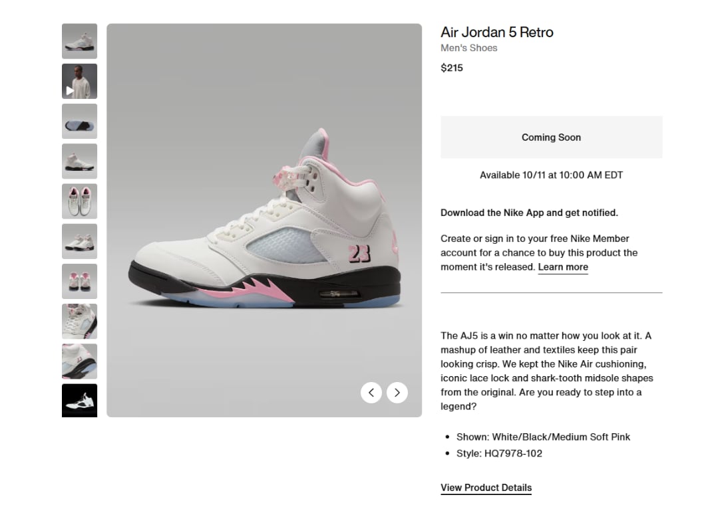Click the previous image arrow button

(x=371, y=393)
